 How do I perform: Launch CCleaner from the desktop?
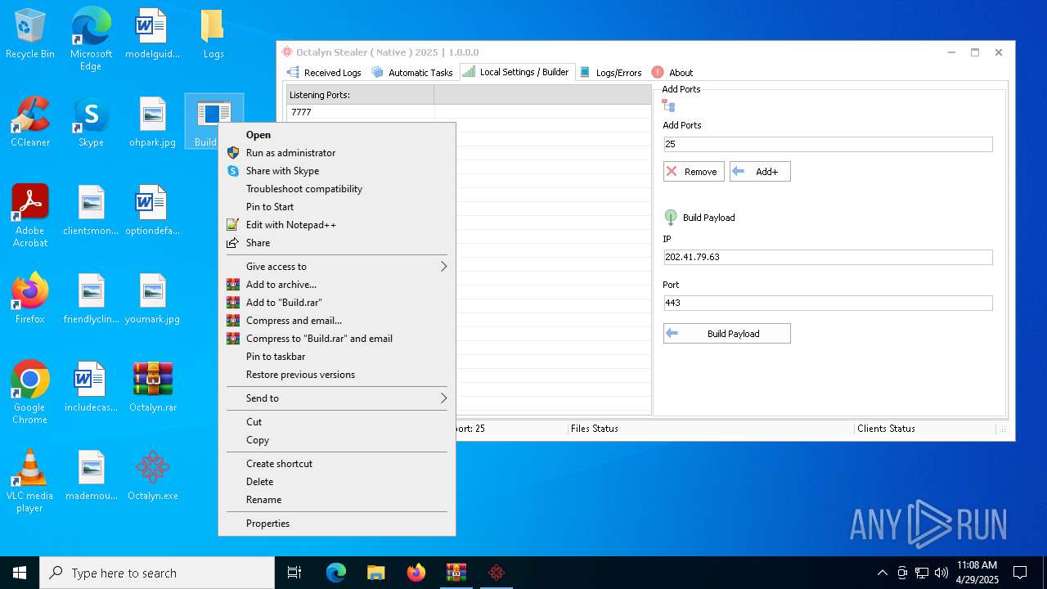coord(30,123)
